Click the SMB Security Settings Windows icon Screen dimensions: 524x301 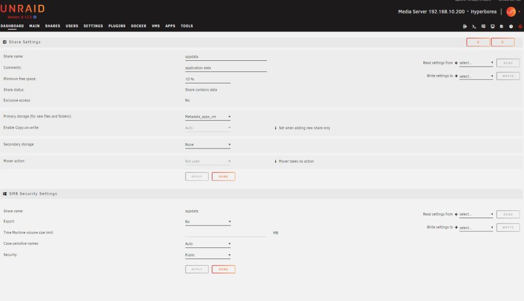click(5, 193)
